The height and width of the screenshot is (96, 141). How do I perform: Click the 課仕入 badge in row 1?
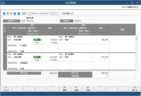pyautogui.click(x=37, y=40)
